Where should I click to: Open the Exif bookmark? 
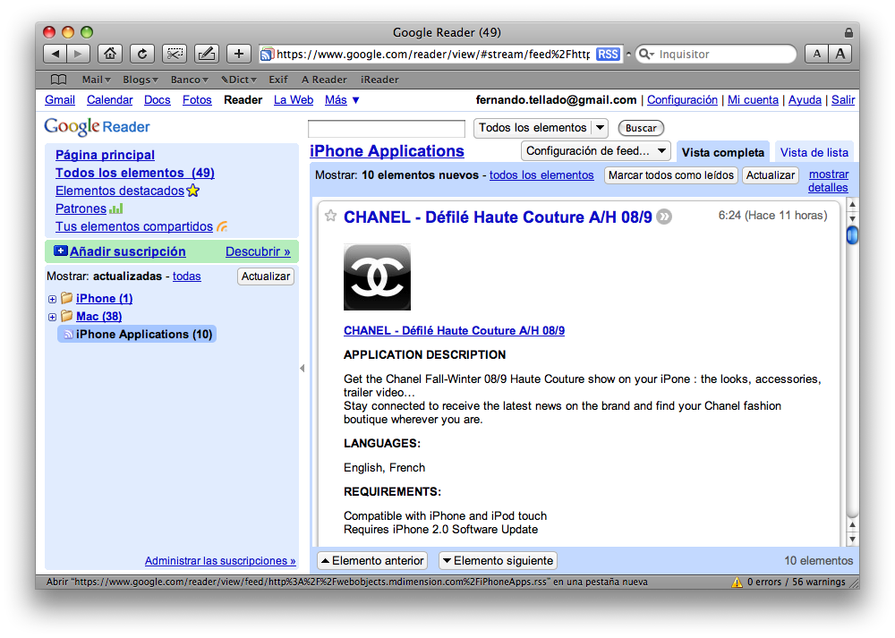coord(278,80)
